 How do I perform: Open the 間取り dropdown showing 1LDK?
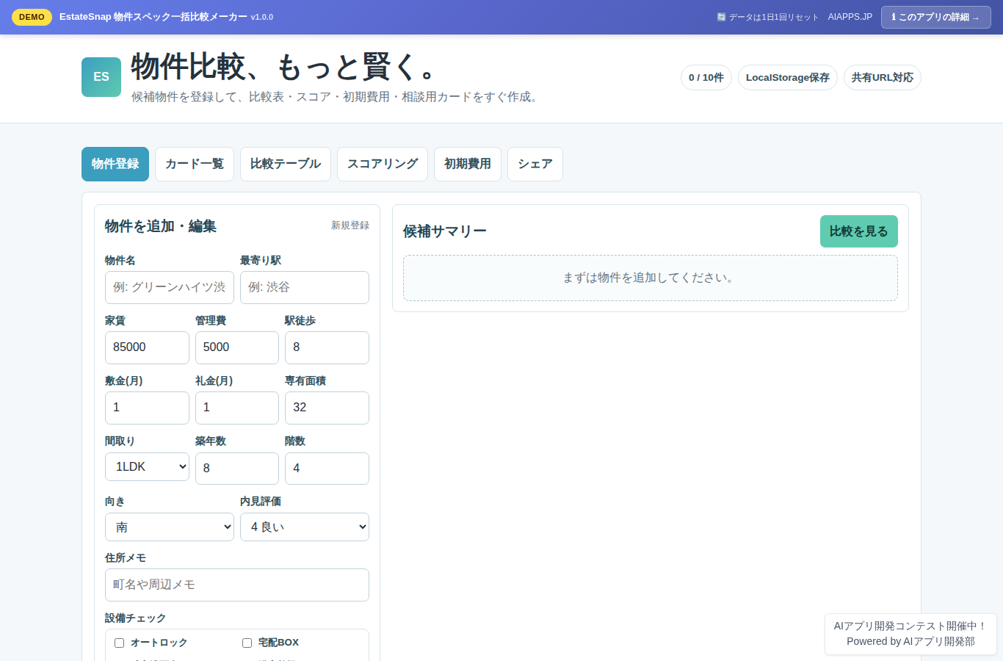147,466
